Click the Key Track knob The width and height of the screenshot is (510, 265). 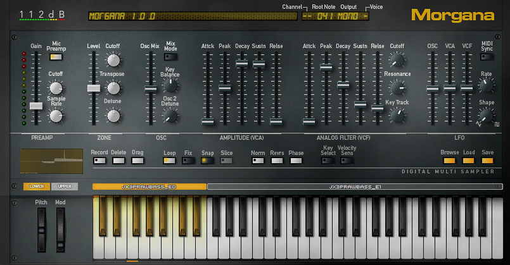tap(397, 116)
